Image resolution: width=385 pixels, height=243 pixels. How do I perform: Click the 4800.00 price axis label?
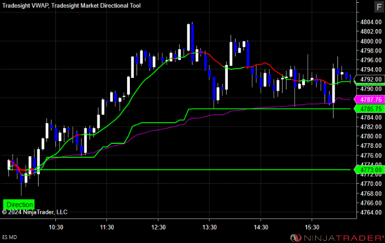371,41
